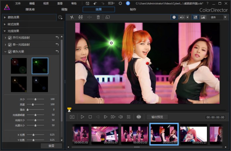The width and height of the screenshot is (231, 151).
Task: Delete clip with the trash icon
Action: 98,17
